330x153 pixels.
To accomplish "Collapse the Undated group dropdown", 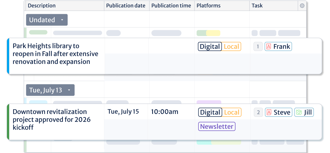I will 47,20.
